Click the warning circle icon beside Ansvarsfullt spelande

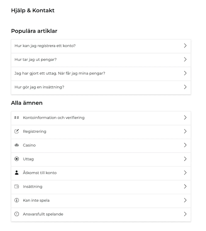(x=17, y=214)
